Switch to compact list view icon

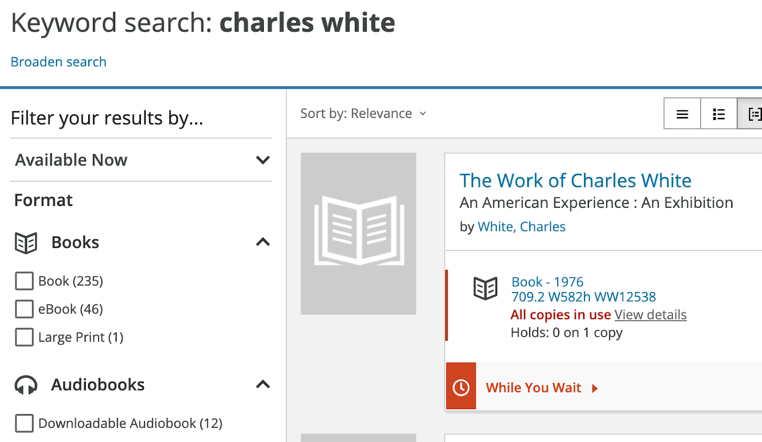click(682, 114)
